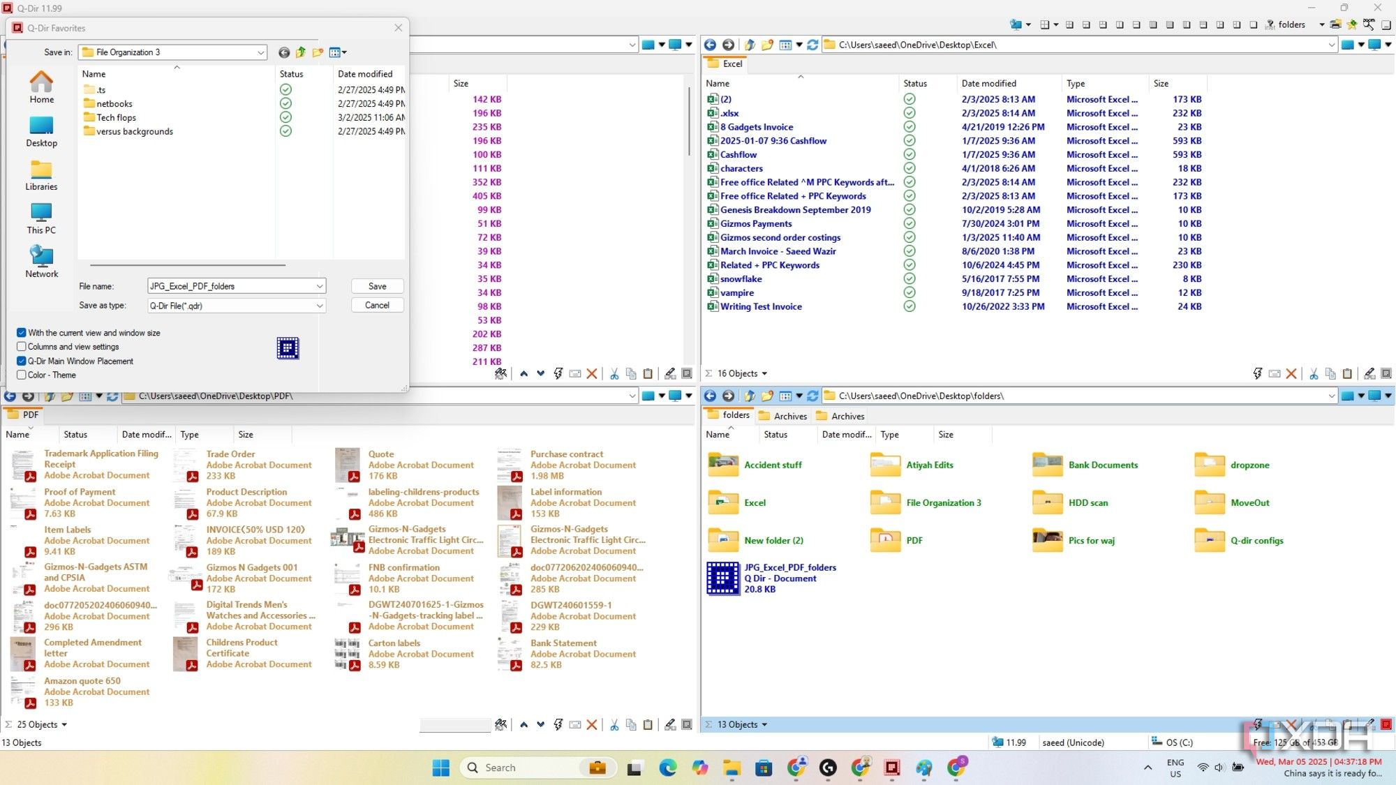Viewport: 1396px width, 785px height.
Task: Open the 'Save as type' dropdown
Action: click(x=319, y=306)
